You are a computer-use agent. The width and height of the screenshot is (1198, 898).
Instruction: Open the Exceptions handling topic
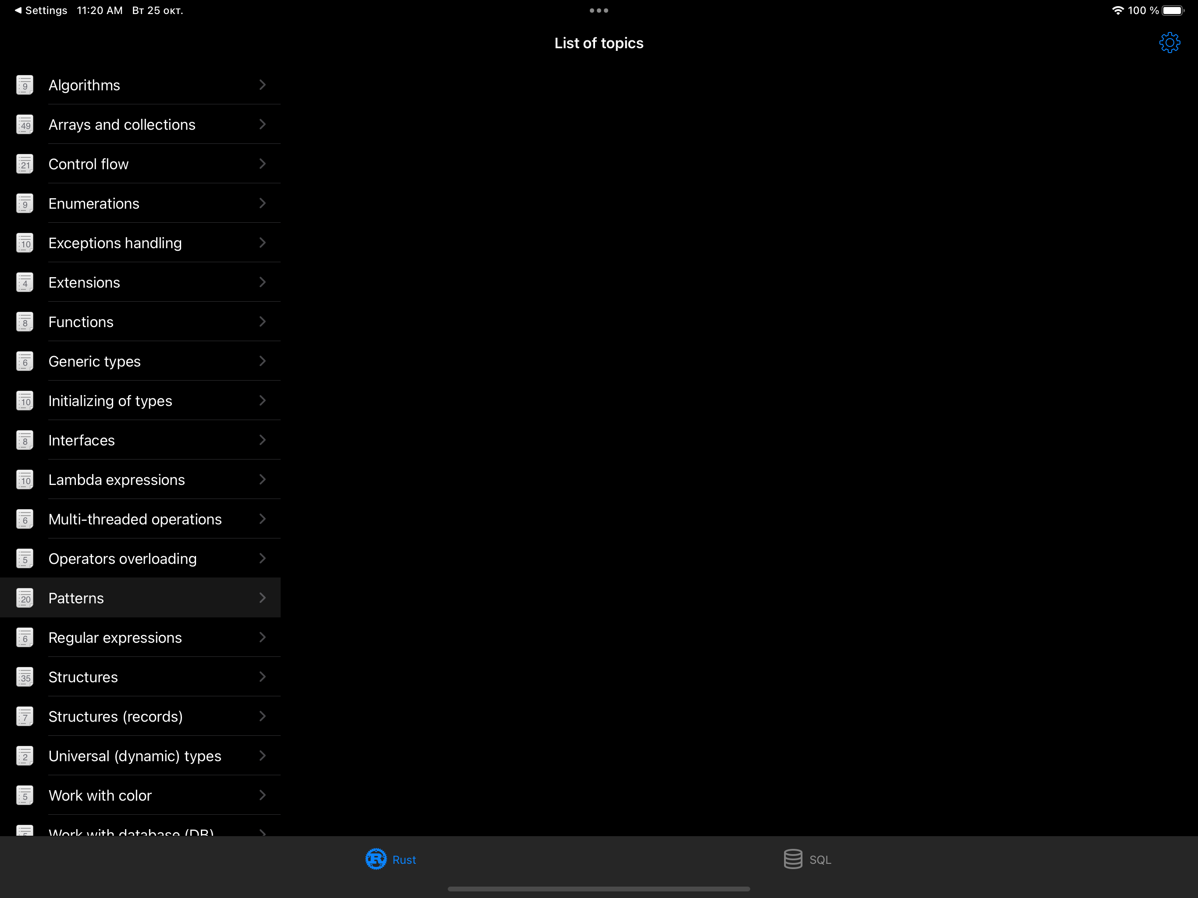(x=140, y=243)
